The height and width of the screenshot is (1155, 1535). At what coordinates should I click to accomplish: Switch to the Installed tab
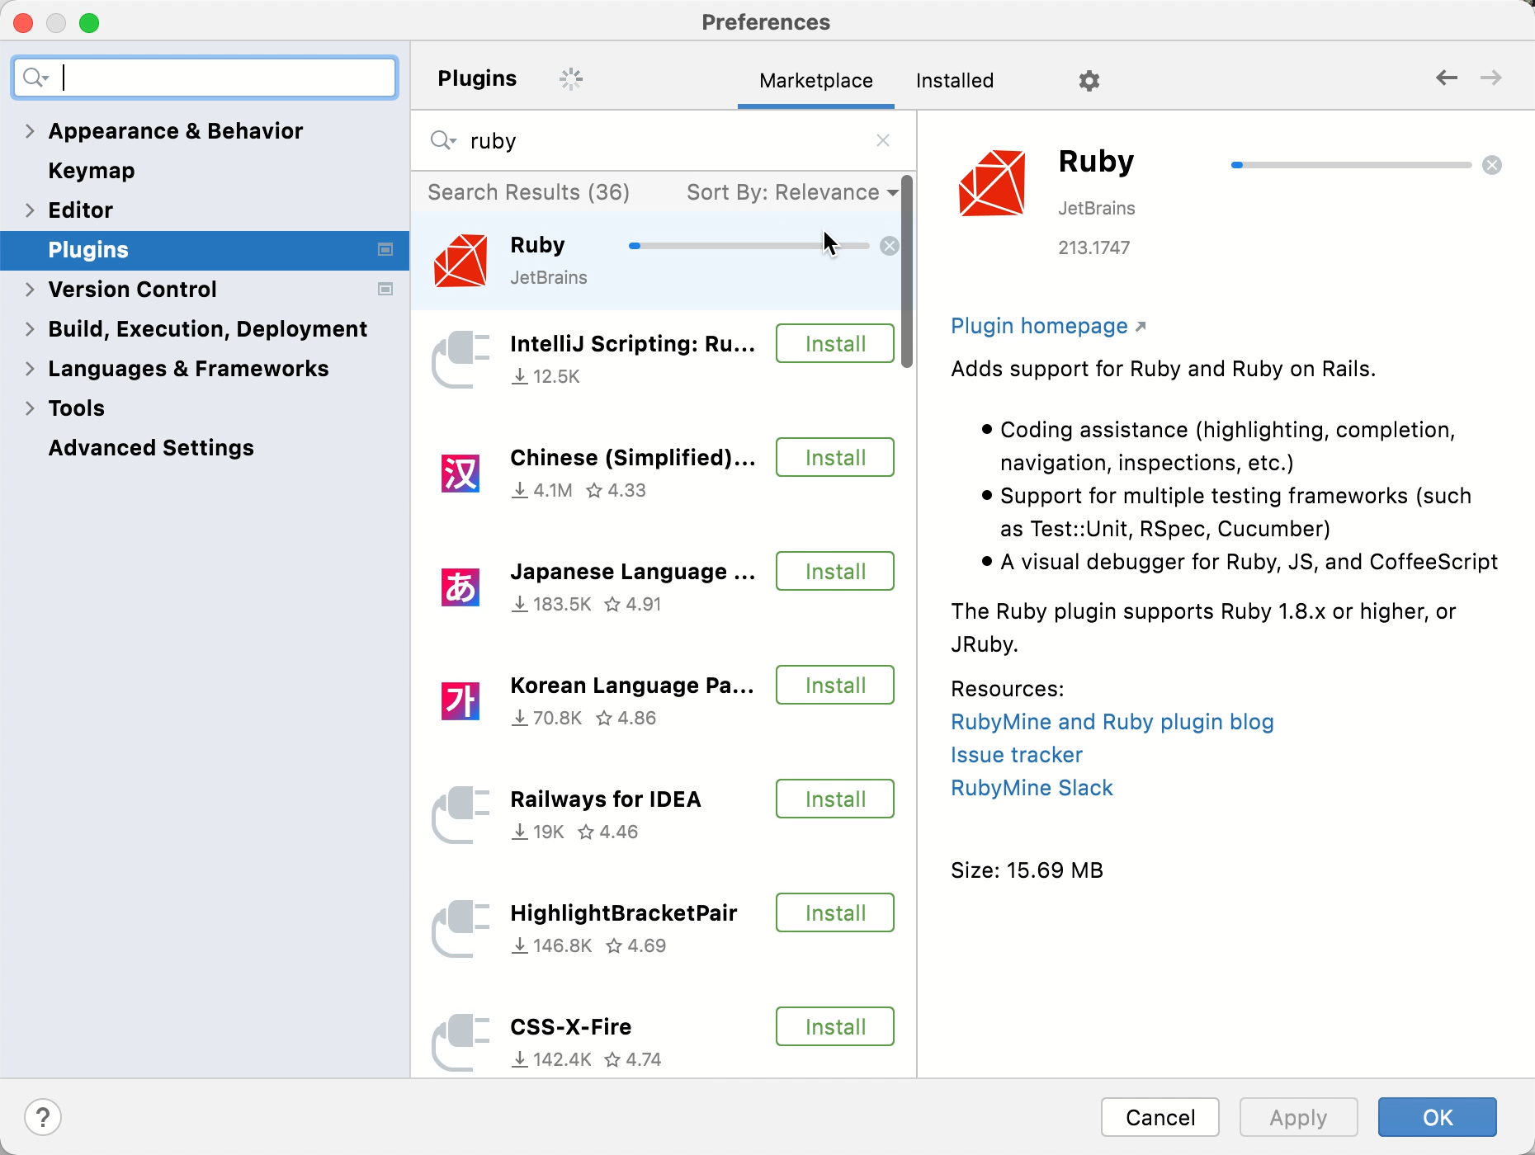[955, 81]
